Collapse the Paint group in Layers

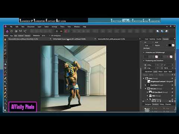coord(144,79)
